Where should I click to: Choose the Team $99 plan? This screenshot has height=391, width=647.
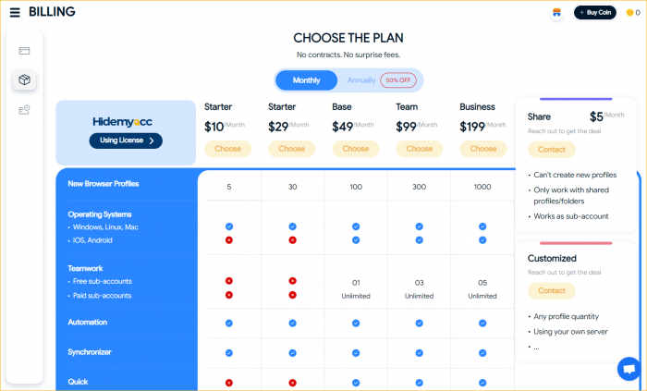pyautogui.click(x=420, y=149)
